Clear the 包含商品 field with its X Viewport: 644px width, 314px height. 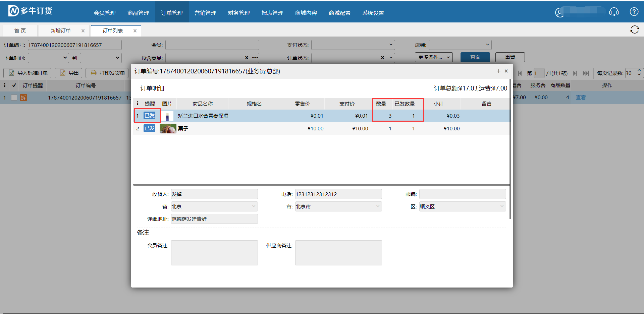247,58
